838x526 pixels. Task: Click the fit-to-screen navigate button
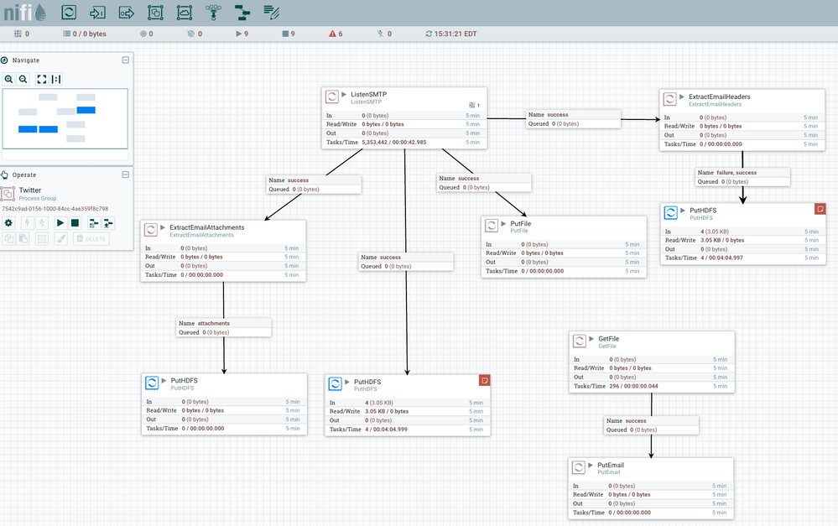[x=41, y=79]
